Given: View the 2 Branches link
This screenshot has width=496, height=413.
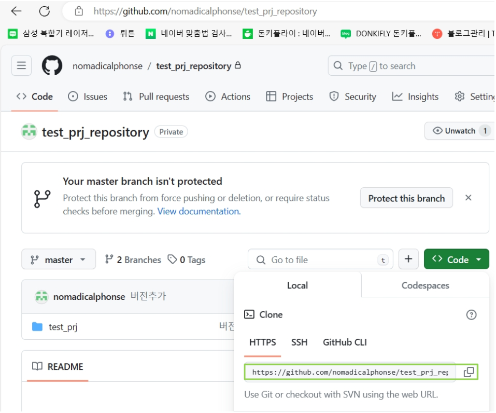Looking at the screenshot, I should (133, 260).
